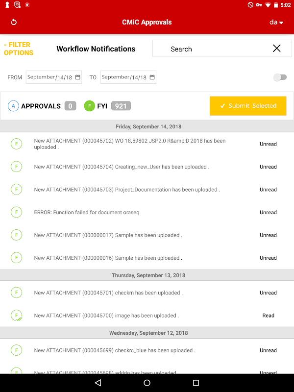Open the FROM date calendar picker

coord(77,77)
